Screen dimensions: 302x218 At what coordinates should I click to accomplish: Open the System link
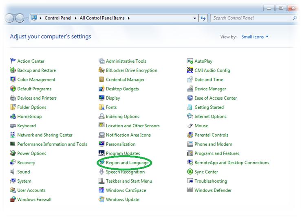click(24, 181)
